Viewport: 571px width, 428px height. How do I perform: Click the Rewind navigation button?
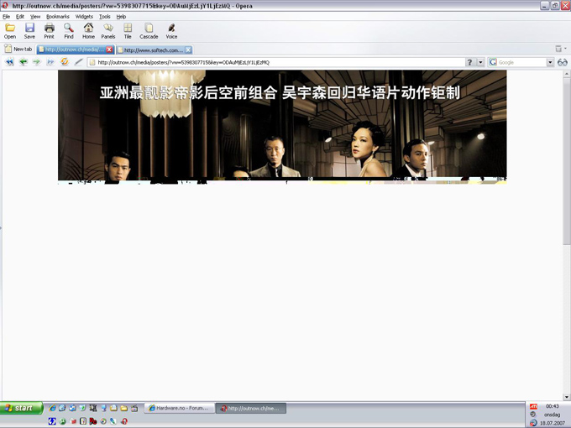click(x=9, y=62)
